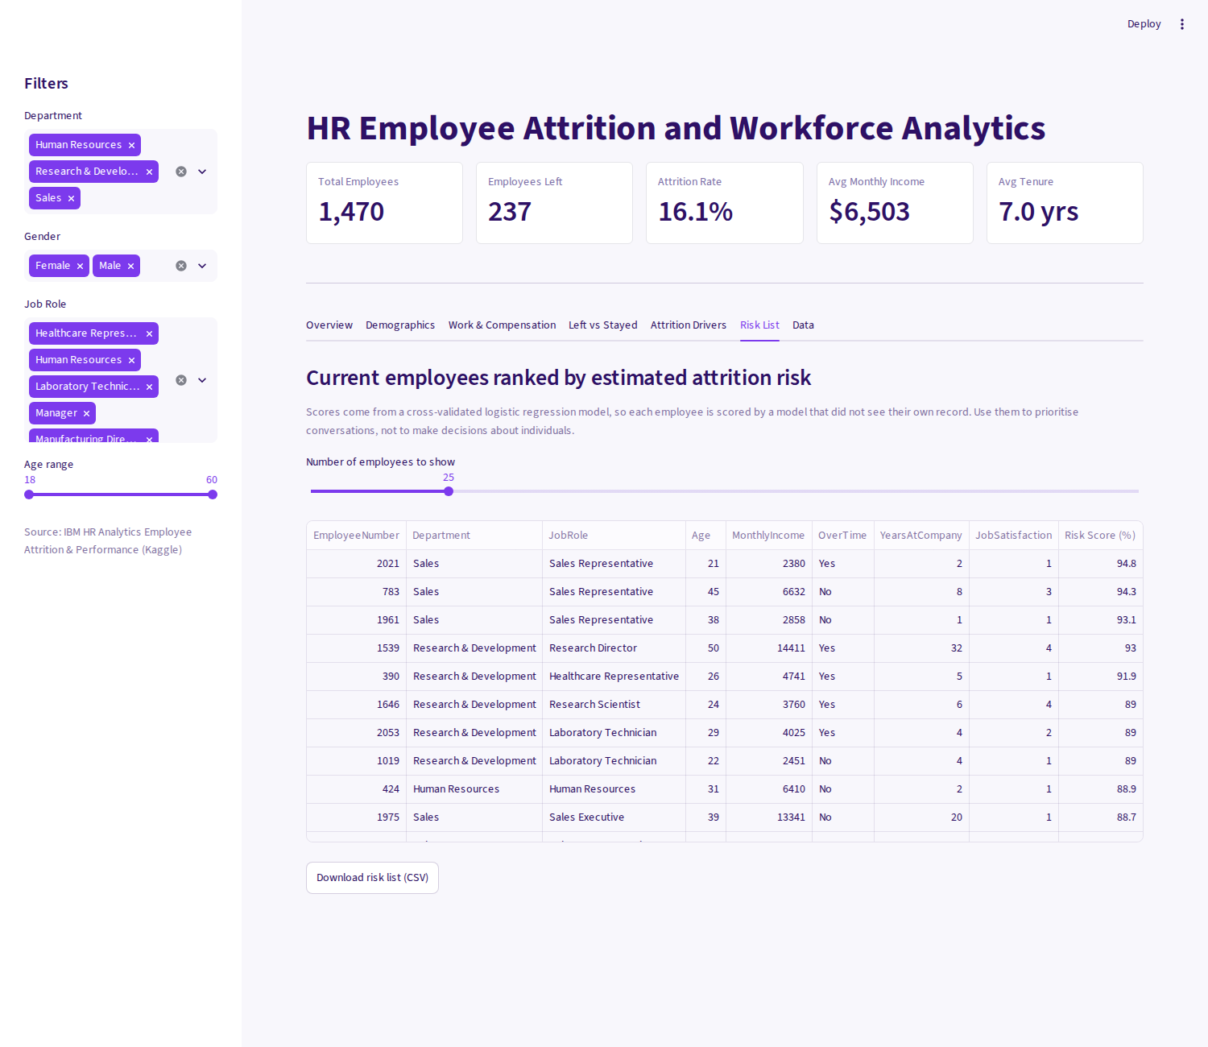Click the maximum age slider handle

(x=213, y=495)
